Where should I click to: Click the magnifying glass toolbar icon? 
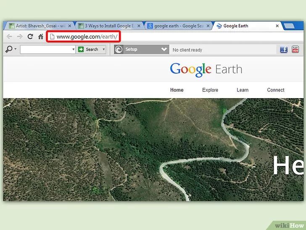click(9, 49)
